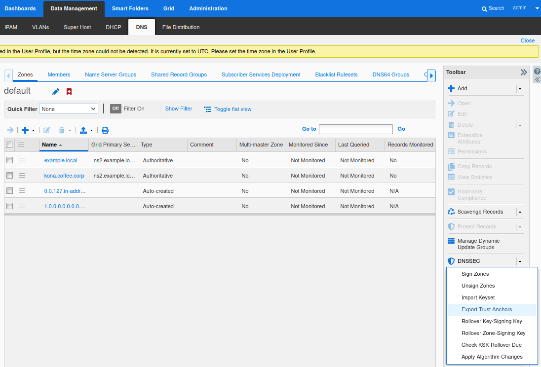The image size is (541, 367).
Task: Check the box for example.local zone
Action: coord(9,160)
